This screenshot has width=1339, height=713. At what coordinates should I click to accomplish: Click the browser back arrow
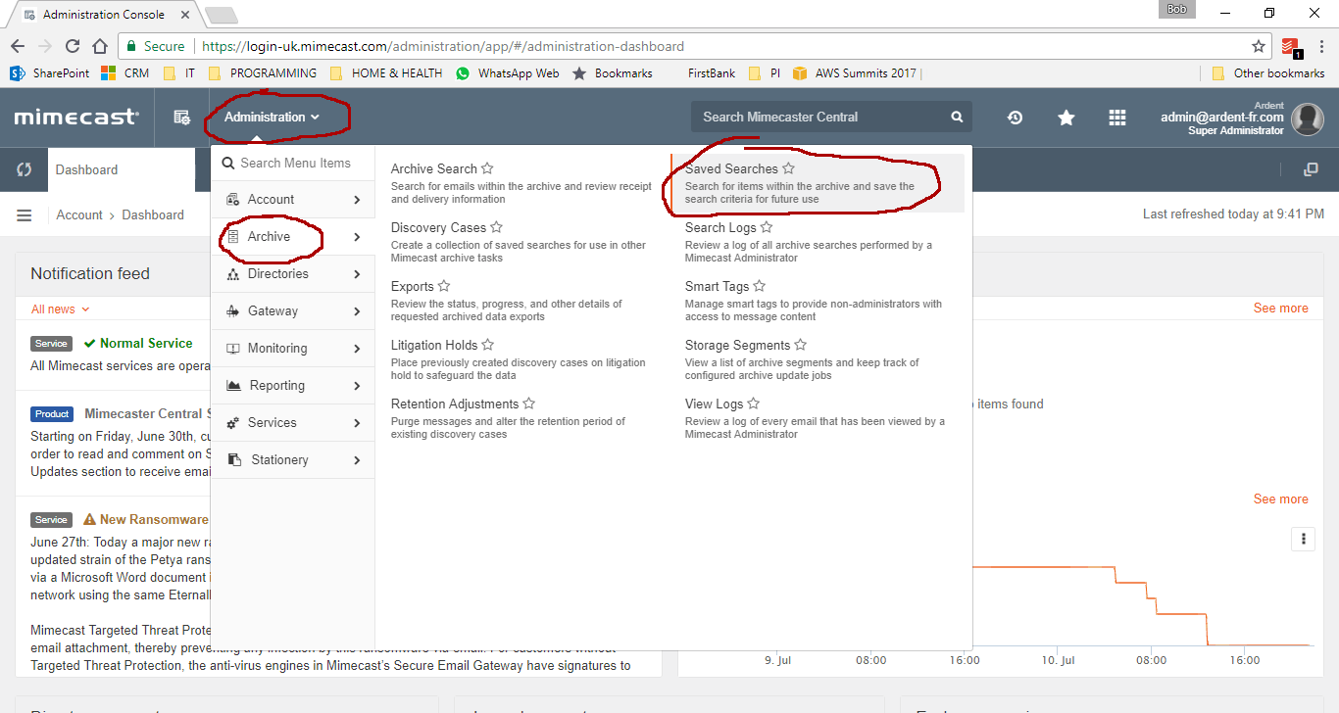pyautogui.click(x=18, y=46)
